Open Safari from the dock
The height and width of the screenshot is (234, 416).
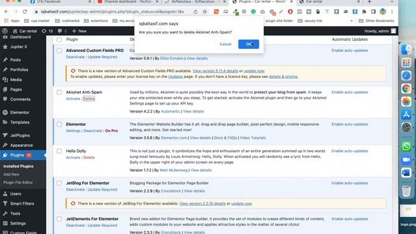point(406,75)
